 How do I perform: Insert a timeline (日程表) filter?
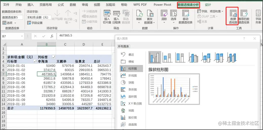pos(117,17)
